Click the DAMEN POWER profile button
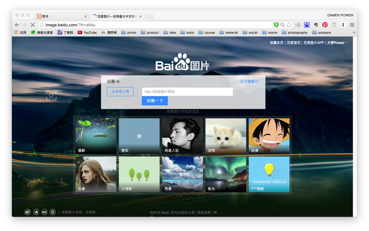Screen dimensions: 369x231 click(x=340, y=15)
